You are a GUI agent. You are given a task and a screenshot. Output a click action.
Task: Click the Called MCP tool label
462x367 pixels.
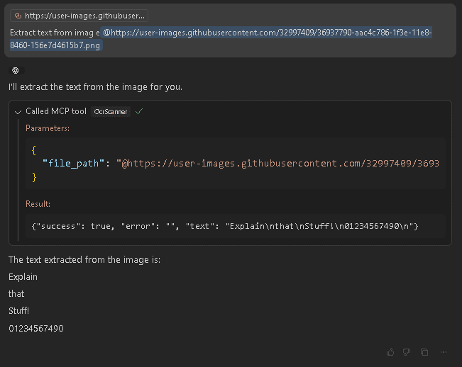pos(56,111)
